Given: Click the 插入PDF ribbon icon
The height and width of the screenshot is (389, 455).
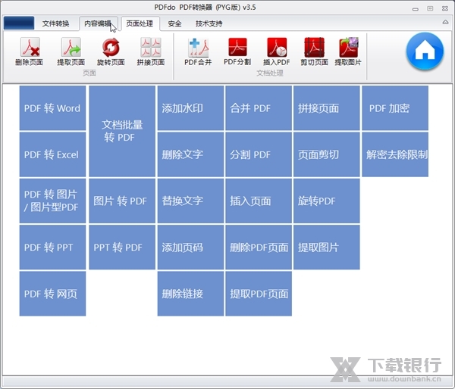Looking at the screenshot, I should pos(277,51).
